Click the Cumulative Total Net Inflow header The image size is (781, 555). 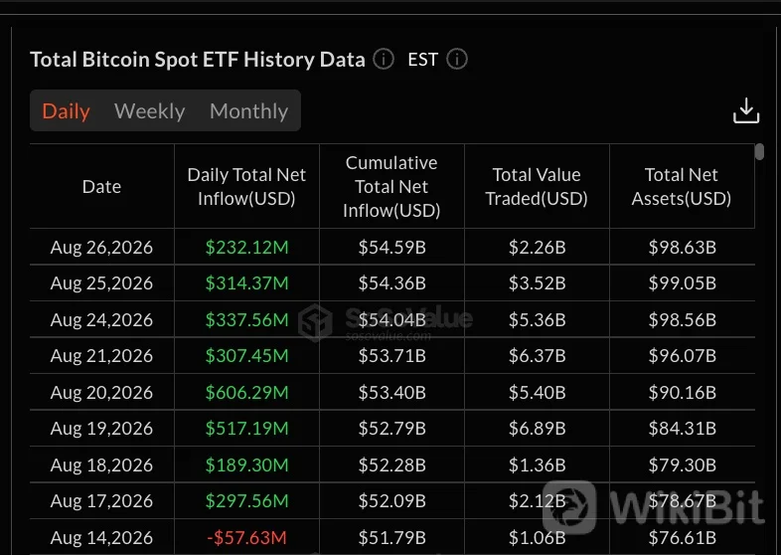coord(391,187)
